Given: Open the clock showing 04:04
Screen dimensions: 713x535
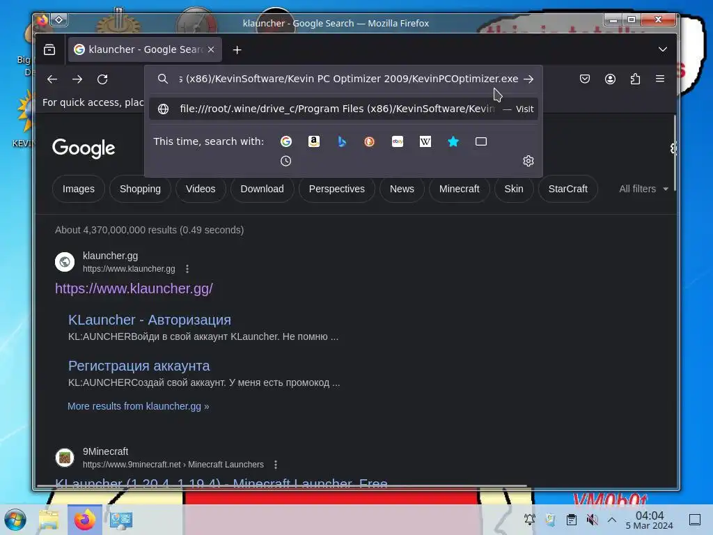Looking at the screenshot, I should tap(650, 520).
